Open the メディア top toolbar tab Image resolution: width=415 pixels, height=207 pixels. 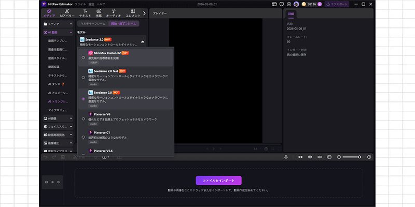[49, 13]
